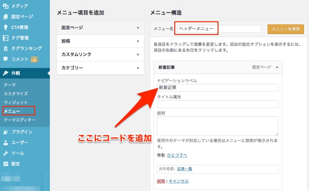
Task: Go to メニュー submenu
Action: 12,111
